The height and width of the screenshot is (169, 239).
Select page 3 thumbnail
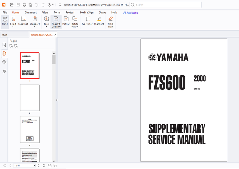30,130
